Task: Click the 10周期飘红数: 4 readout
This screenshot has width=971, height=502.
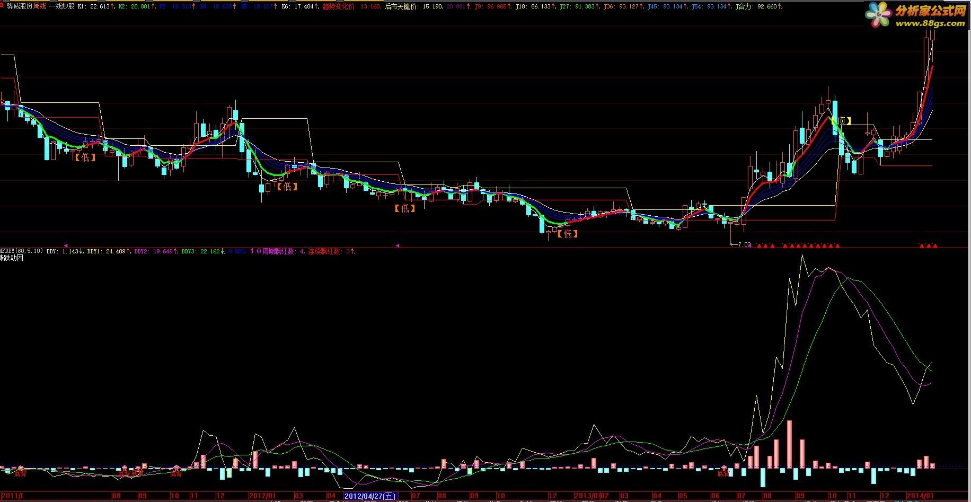Action: (x=277, y=251)
